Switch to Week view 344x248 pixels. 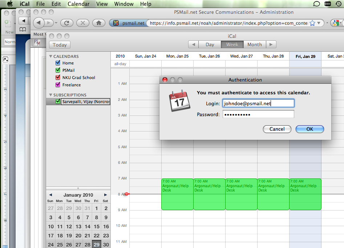(232, 44)
